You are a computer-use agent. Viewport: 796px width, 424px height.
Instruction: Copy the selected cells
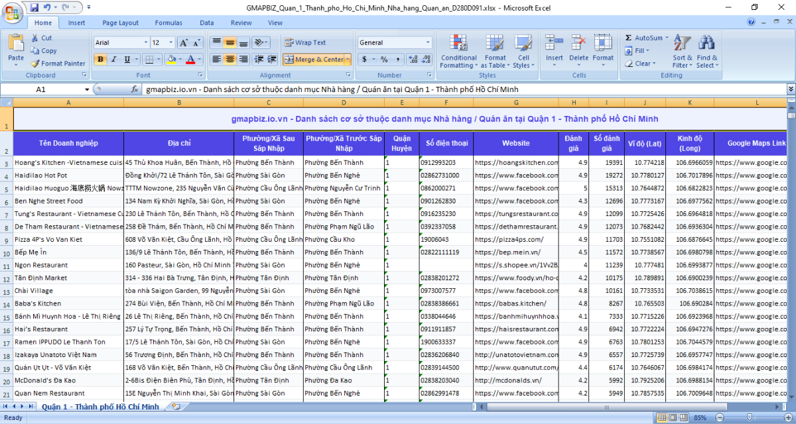tap(44, 51)
